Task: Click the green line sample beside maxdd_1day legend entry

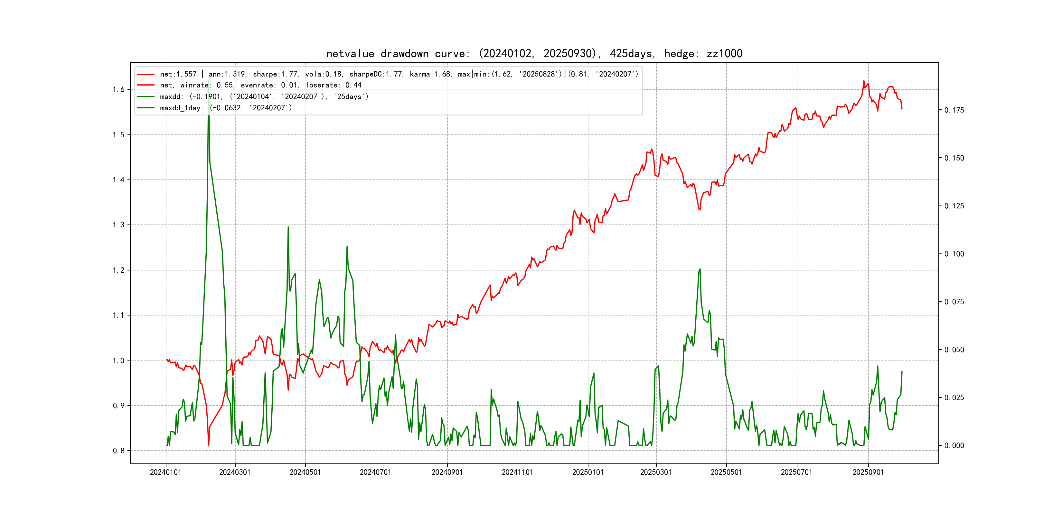Action: pos(146,108)
